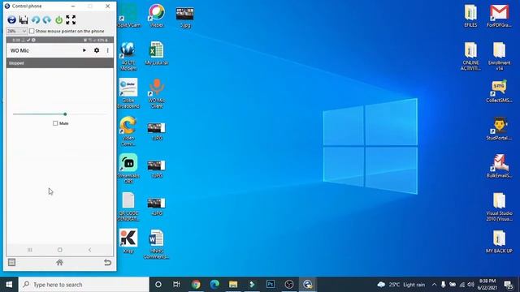Open OBS Studio from the taskbar
520x292 pixels.
coord(289,285)
